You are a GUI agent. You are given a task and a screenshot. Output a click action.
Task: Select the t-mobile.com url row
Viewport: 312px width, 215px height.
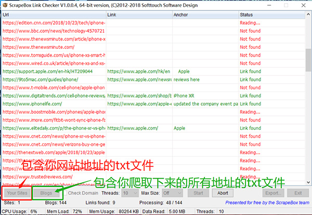(153, 88)
